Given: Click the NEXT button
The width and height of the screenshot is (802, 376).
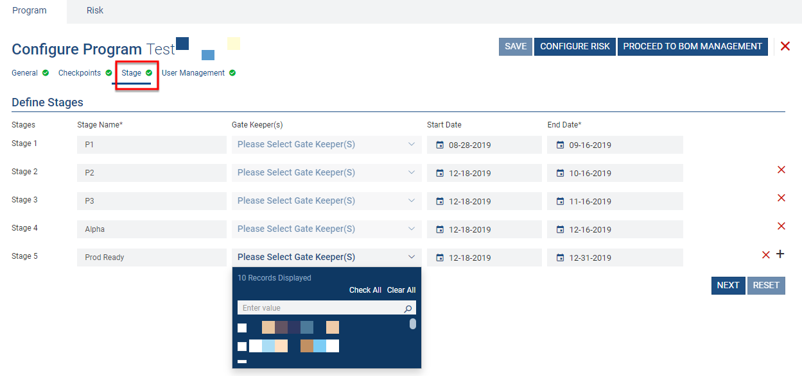Looking at the screenshot, I should [x=728, y=286].
